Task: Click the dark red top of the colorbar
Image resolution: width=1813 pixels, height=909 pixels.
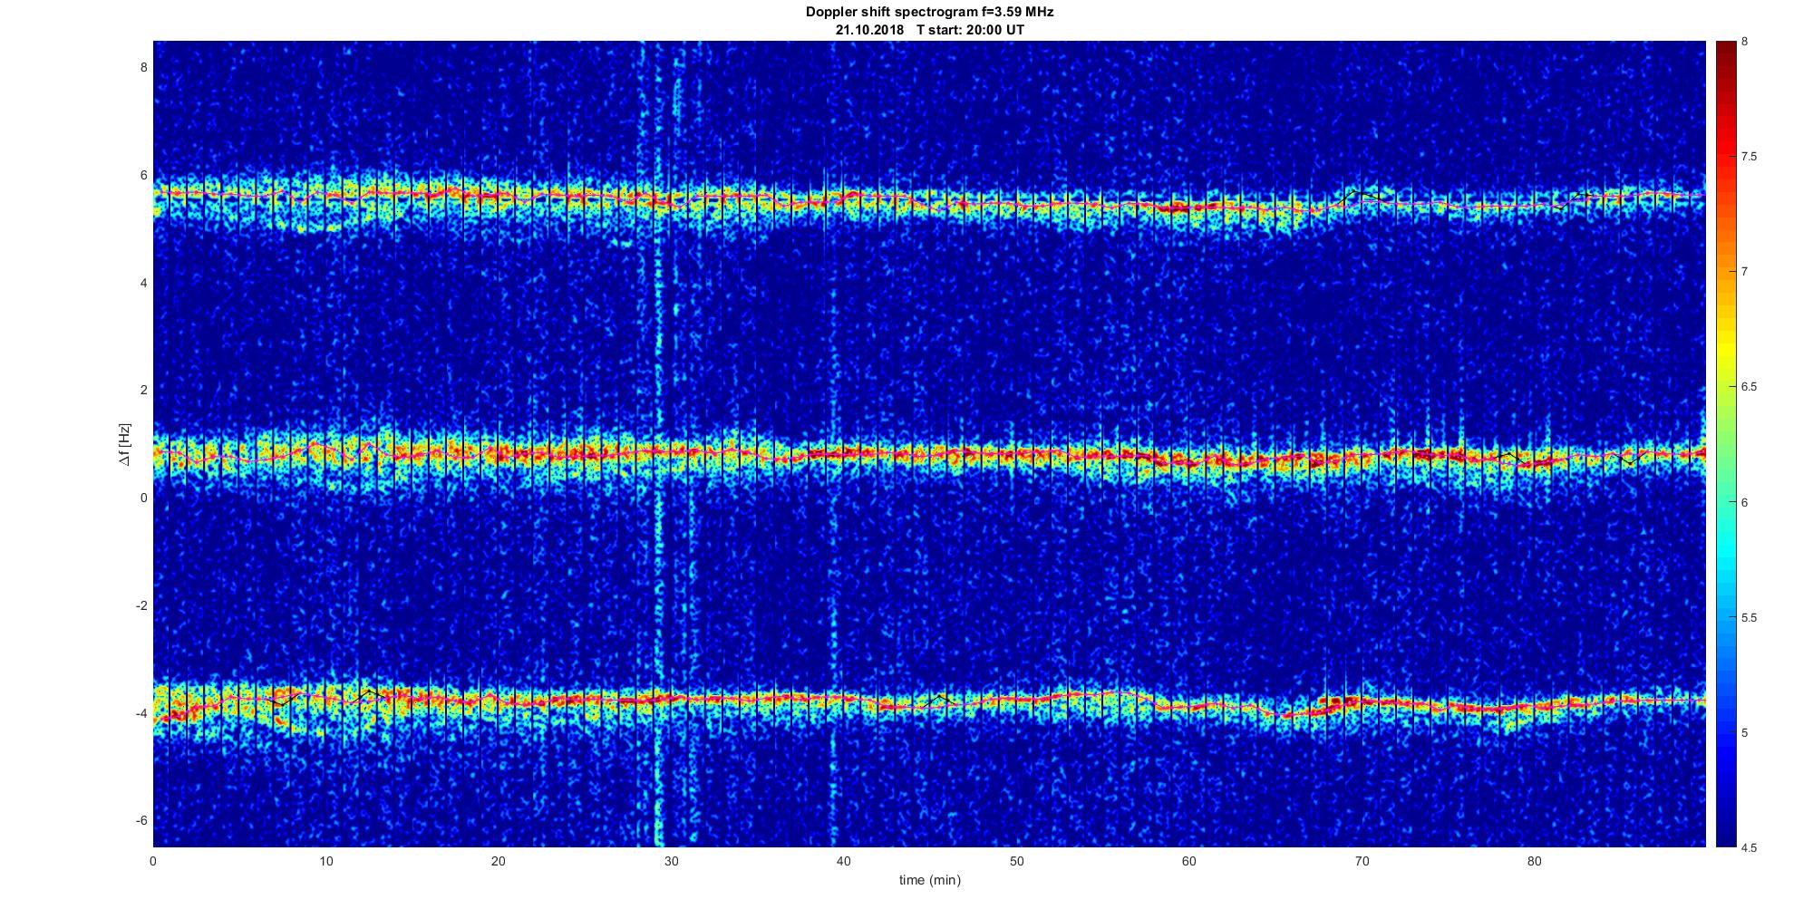Action: (1725, 50)
